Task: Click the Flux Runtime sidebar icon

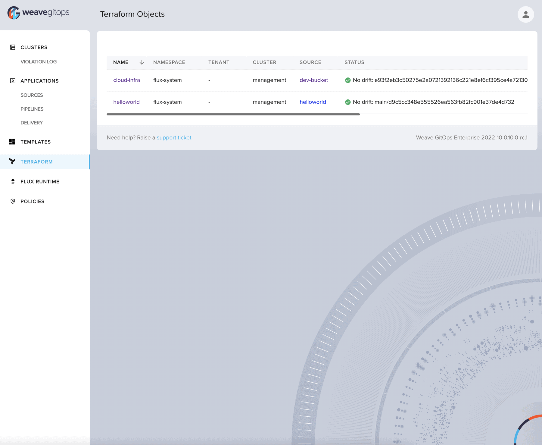Action: click(12, 181)
